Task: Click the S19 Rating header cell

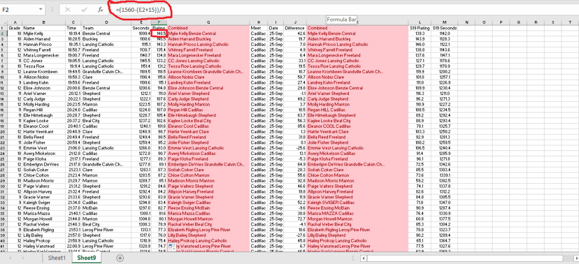Action: 418,28
